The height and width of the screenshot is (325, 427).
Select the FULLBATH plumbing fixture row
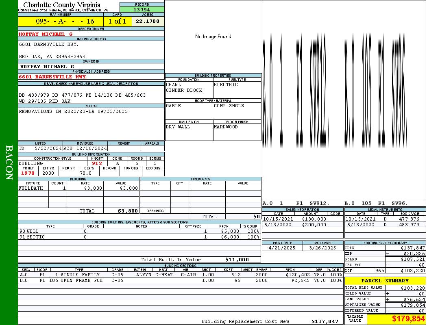click(x=78, y=188)
